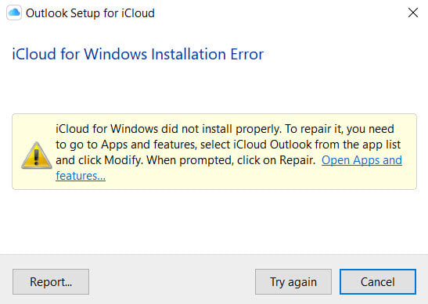
Task: Click the word "Error" in the blue heading
Action: point(247,54)
